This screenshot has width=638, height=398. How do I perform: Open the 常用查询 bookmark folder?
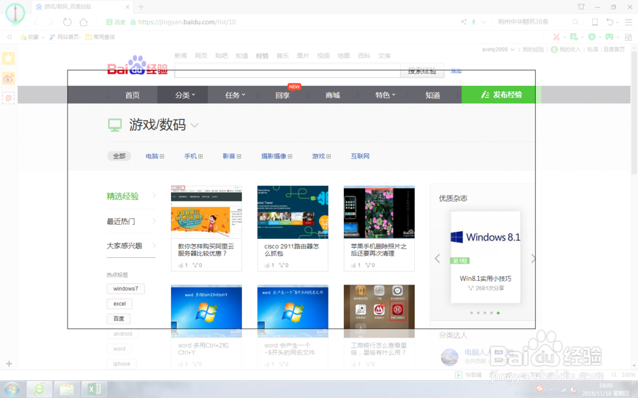pyautogui.click(x=100, y=37)
